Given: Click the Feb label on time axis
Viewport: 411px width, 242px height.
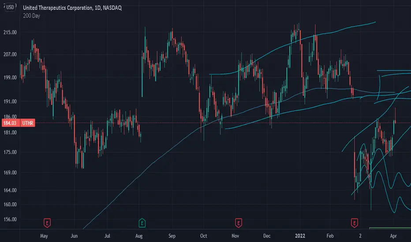Looking at the screenshot, I should [x=330, y=236].
